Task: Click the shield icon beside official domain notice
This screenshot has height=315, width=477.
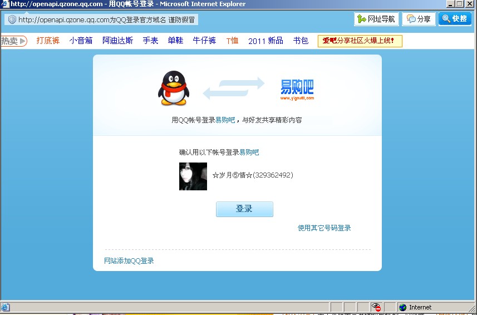Action: click(x=12, y=20)
